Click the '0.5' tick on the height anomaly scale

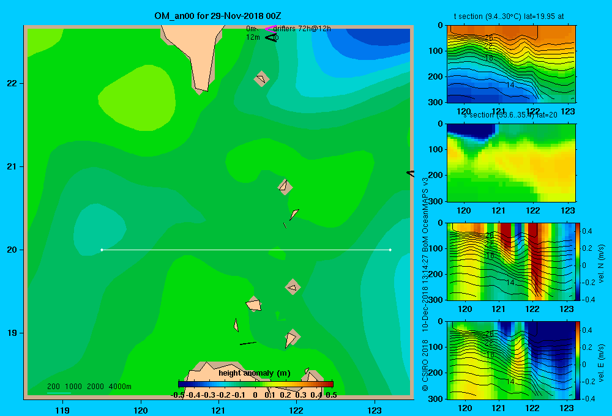tap(331, 395)
